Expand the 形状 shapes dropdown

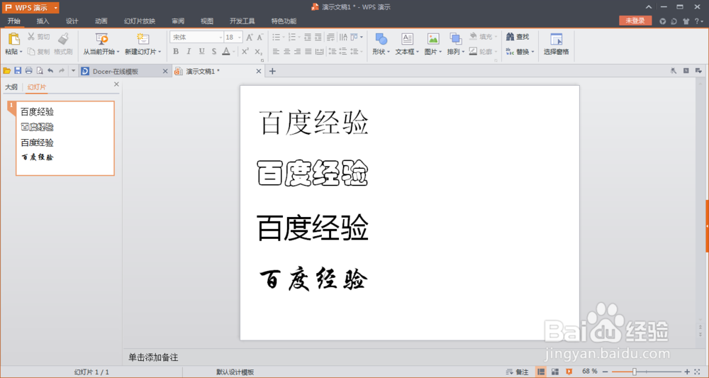(x=388, y=52)
